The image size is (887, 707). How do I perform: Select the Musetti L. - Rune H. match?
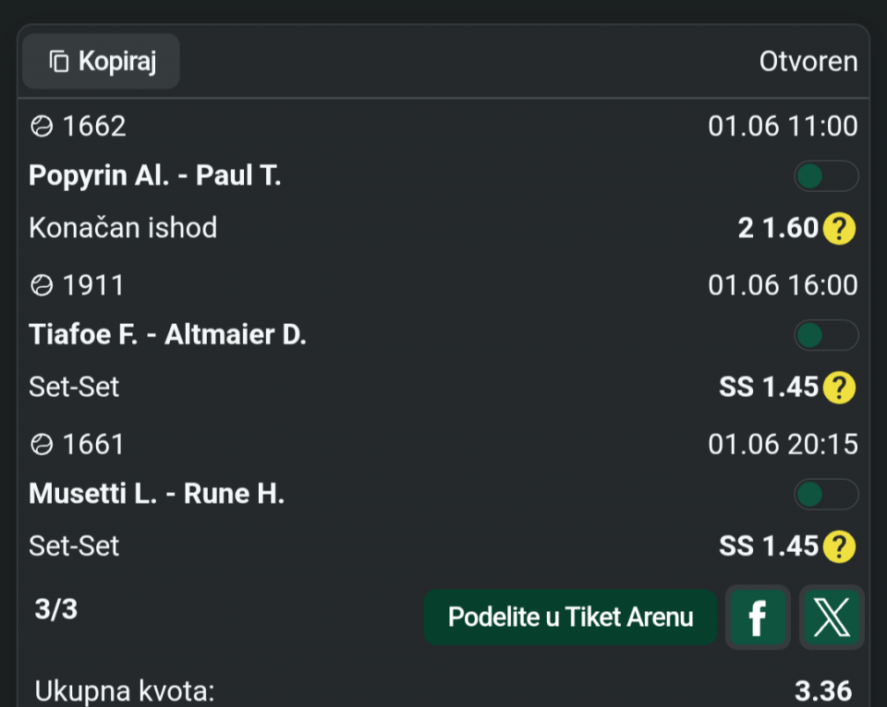click(157, 494)
